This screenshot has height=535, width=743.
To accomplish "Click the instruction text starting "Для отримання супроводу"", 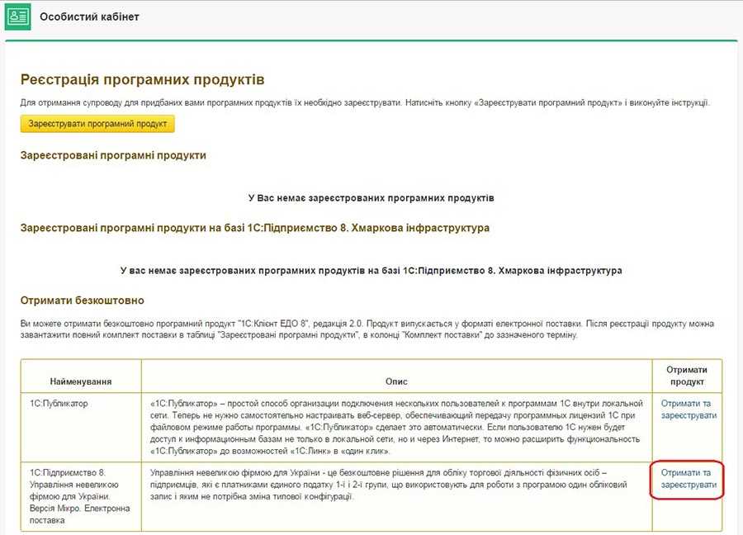I will click(365, 103).
